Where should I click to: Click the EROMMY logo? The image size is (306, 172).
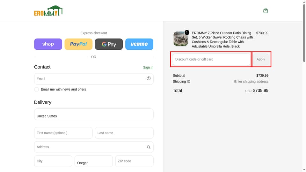click(48, 11)
